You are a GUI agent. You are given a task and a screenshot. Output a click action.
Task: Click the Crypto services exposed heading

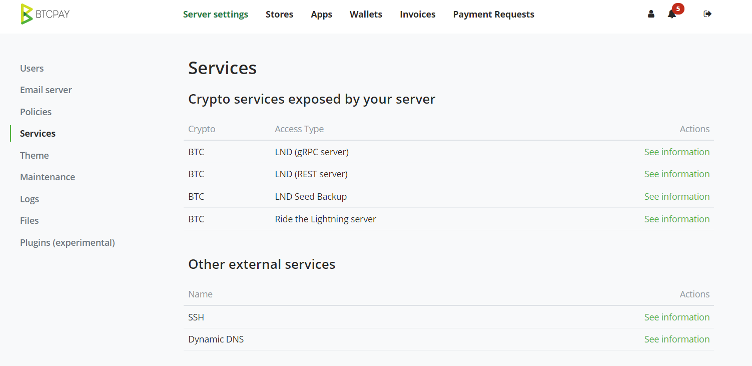[x=312, y=99]
